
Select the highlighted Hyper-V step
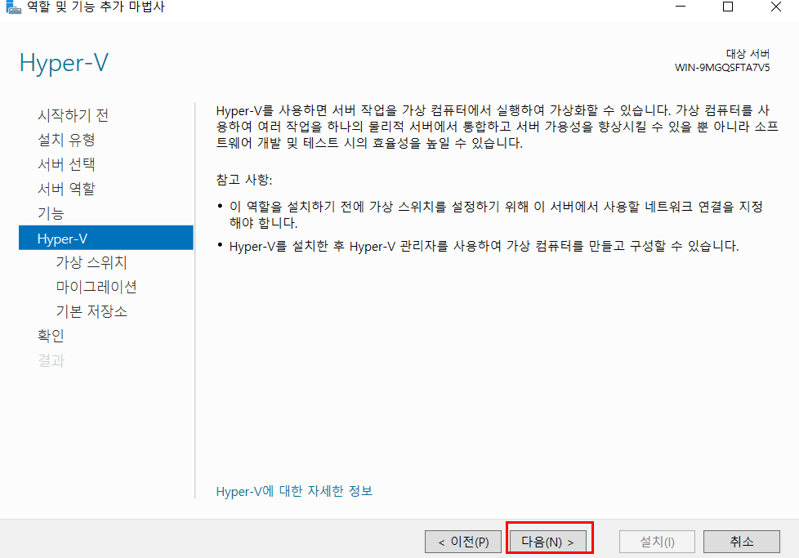(106, 238)
